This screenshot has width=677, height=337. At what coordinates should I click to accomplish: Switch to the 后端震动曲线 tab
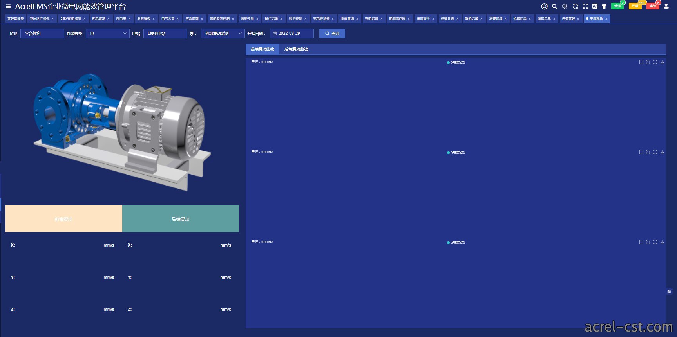pyautogui.click(x=296, y=49)
